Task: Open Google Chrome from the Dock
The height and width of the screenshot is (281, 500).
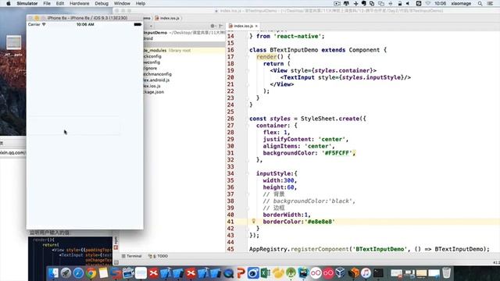Action: [91, 273]
